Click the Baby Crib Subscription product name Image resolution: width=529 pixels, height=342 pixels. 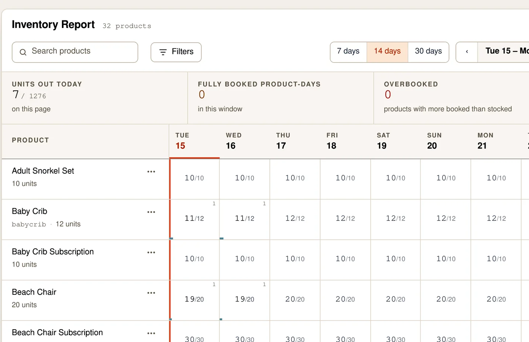(53, 252)
